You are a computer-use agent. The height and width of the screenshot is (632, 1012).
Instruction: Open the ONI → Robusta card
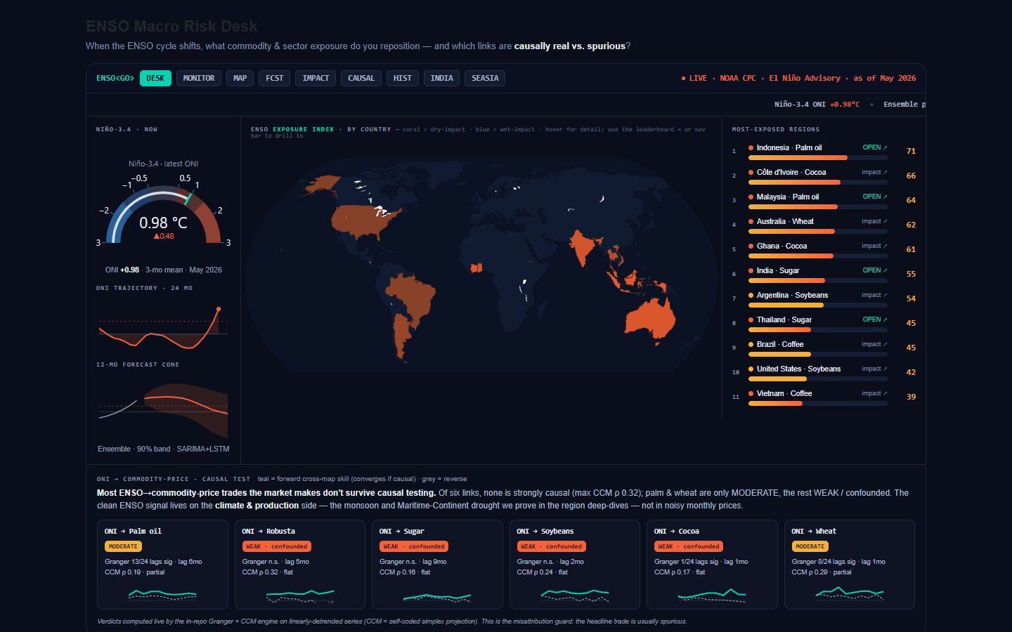pos(299,565)
